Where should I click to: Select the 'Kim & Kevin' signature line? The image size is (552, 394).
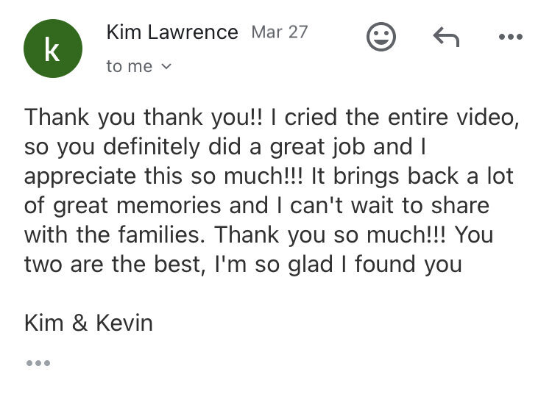pos(88,323)
